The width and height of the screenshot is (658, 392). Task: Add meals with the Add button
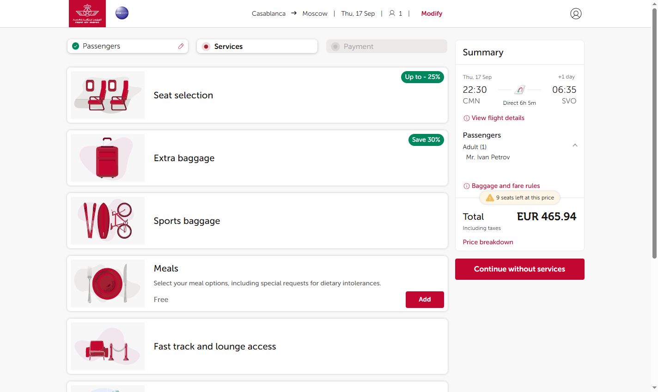[425, 300]
